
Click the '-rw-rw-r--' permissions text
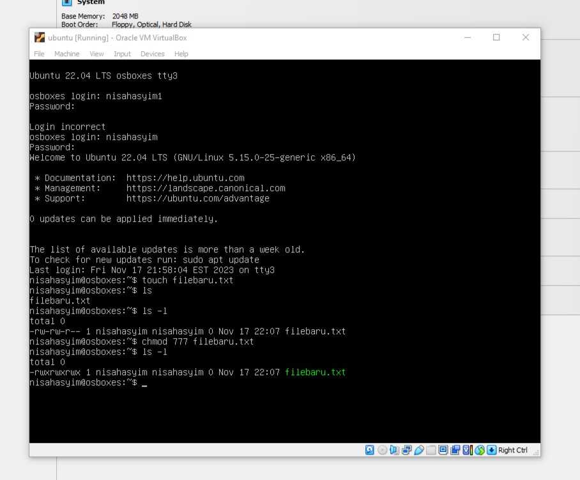click(x=55, y=331)
